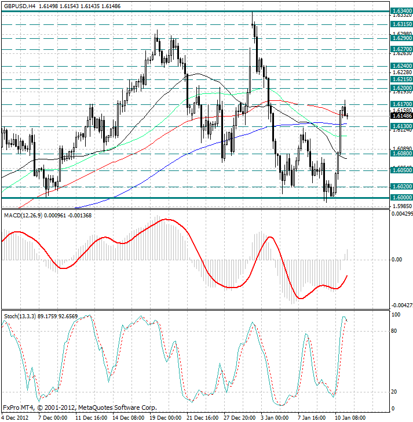
Task: Select the 1.63400 resistance level label
Action: [401, 11]
